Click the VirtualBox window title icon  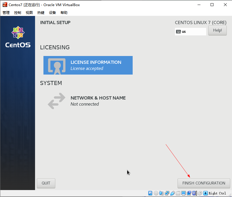[x=5, y=5]
